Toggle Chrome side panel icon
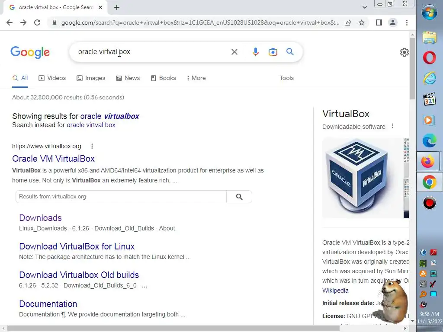This screenshot has width=443, height=332. click(379, 22)
